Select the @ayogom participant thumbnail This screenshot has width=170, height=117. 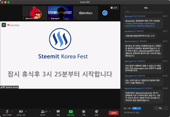(60, 13)
